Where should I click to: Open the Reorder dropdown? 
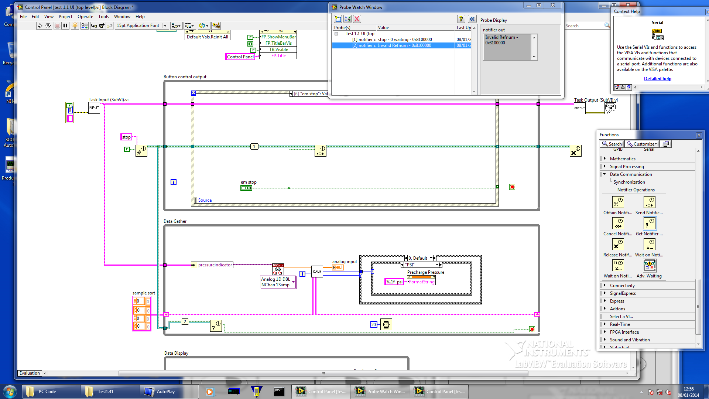pos(203,25)
